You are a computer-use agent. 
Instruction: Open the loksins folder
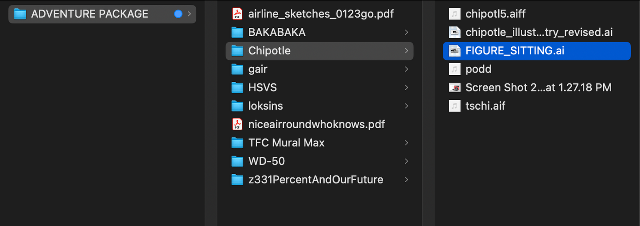[265, 106]
